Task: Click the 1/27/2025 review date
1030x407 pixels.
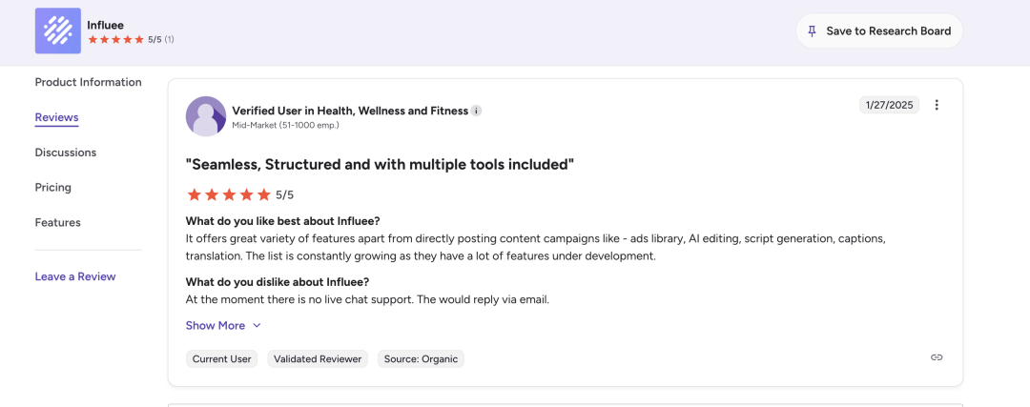Action: coord(889,105)
